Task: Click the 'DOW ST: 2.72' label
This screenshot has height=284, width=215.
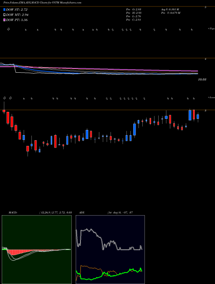Action: 17,9
